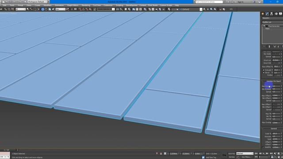
Task: Open the Edit menu
Action: tap(4, 5)
